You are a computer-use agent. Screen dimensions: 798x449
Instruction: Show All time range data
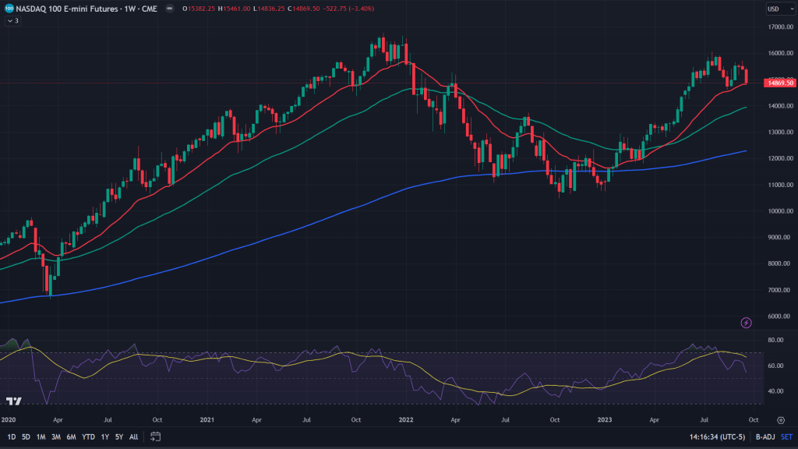133,437
